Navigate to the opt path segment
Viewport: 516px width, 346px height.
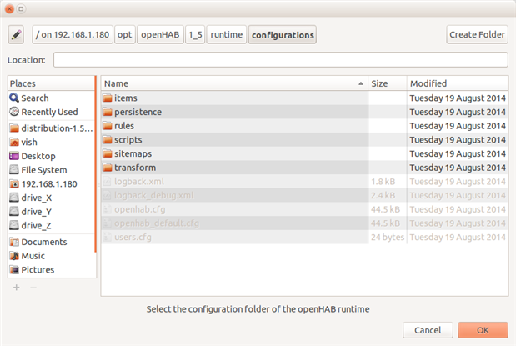(x=125, y=34)
